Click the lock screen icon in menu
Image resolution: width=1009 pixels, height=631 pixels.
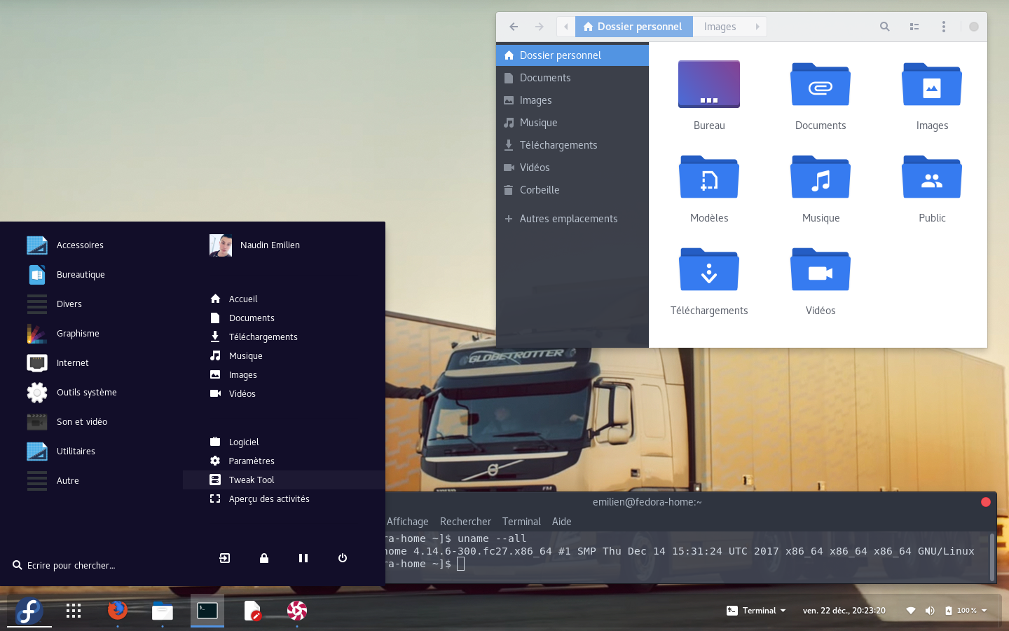pos(264,558)
